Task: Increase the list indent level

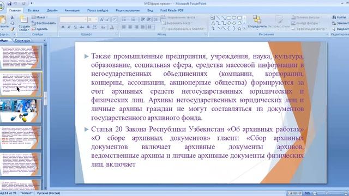Action: 149,20
